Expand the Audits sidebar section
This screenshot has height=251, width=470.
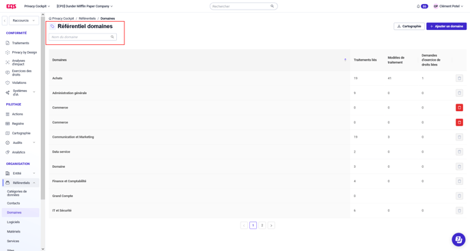[x=20, y=143]
